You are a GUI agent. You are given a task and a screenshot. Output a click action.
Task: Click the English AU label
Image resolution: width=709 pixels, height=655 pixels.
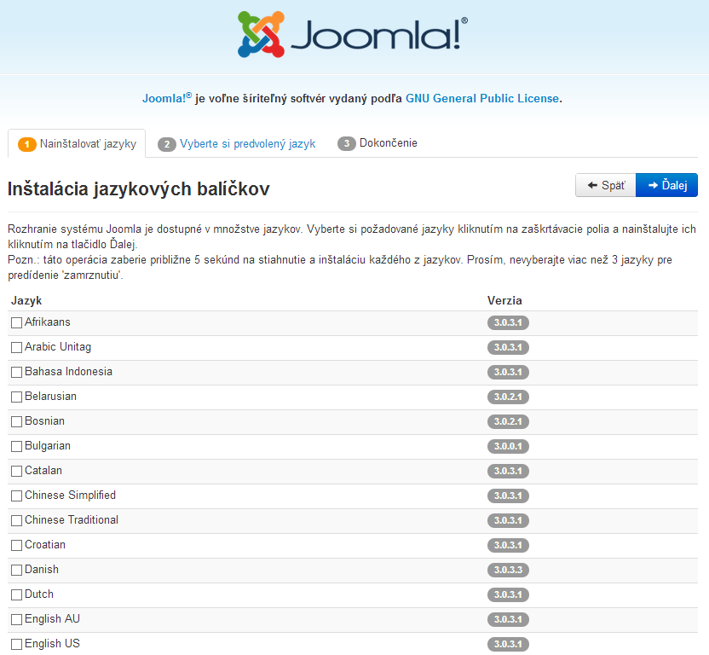(52, 619)
